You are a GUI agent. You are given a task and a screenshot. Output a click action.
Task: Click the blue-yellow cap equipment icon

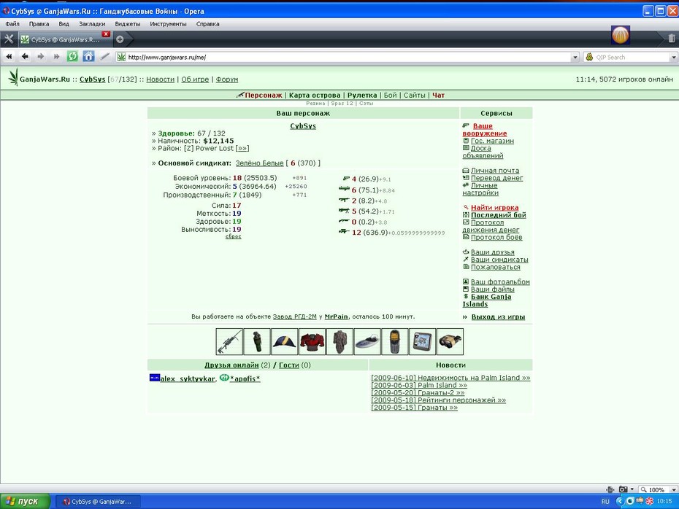point(285,341)
